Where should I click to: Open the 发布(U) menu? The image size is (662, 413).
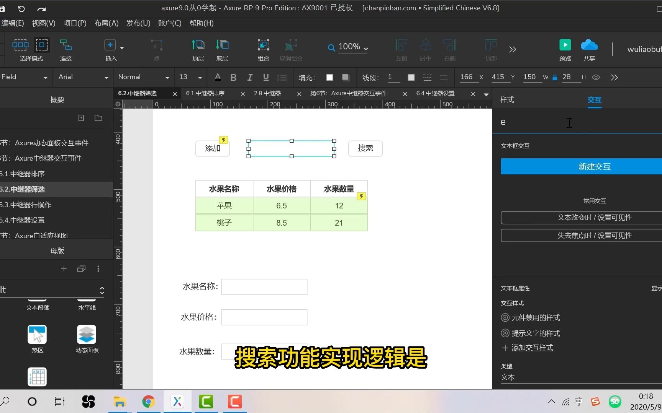coord(138,23)
